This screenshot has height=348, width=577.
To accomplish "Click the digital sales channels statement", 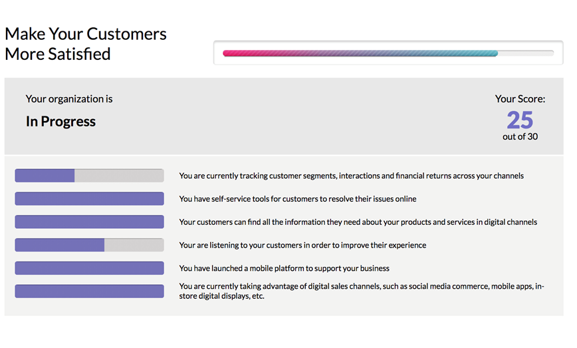I will point(362,291).
